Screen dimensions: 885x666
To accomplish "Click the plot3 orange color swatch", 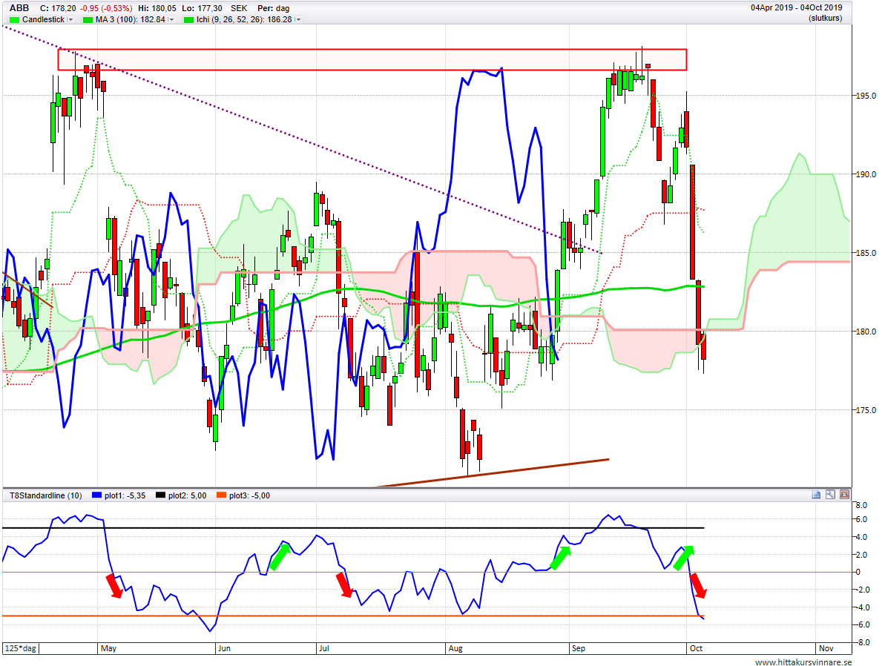I will pyautogui.click(x=221, y=495).
